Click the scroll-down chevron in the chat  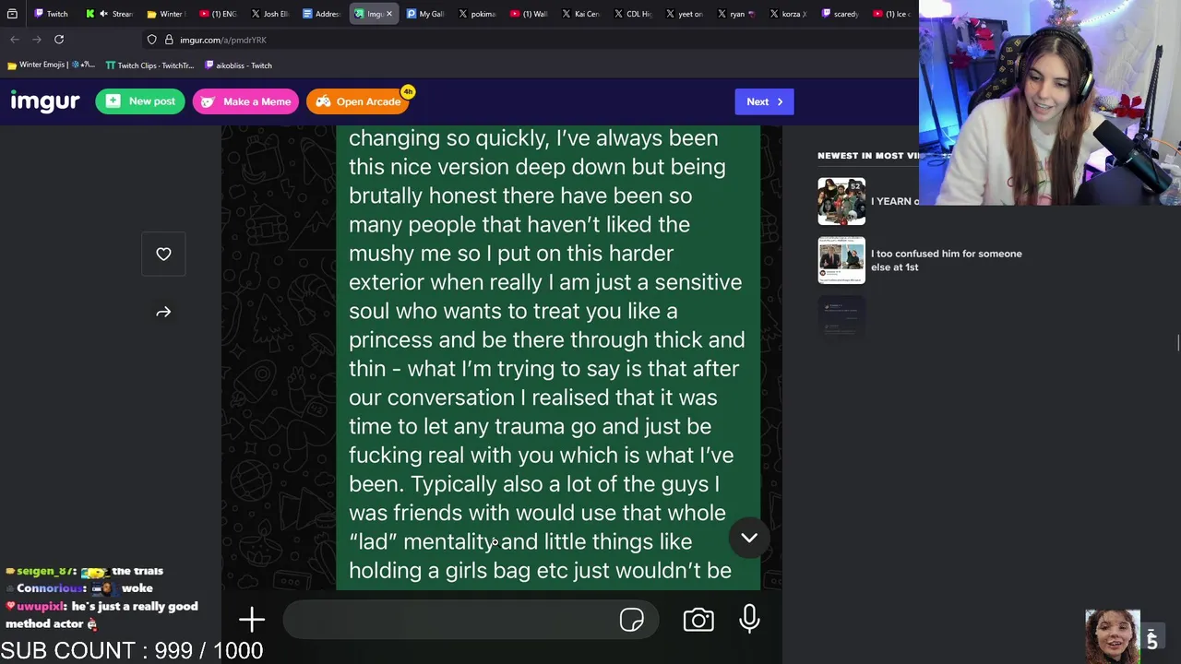click(x=749, y=538)
